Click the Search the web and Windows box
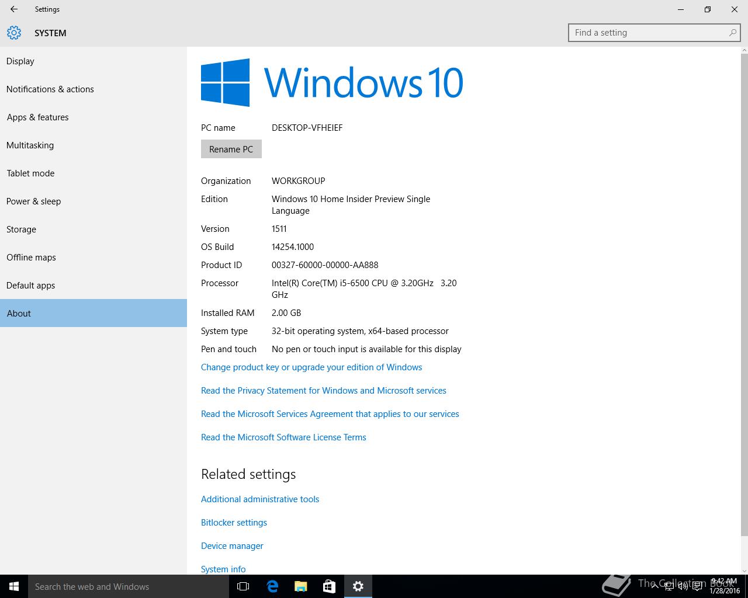Image resolution: width=748 pixels, height=598 pixels. (x=129, y=586)
